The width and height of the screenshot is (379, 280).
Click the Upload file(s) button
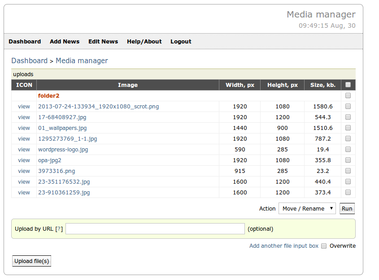31,261
